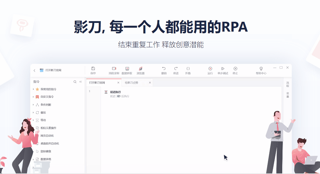Redo using the 前进 icon
320x174 pixels.
[176, 68]
